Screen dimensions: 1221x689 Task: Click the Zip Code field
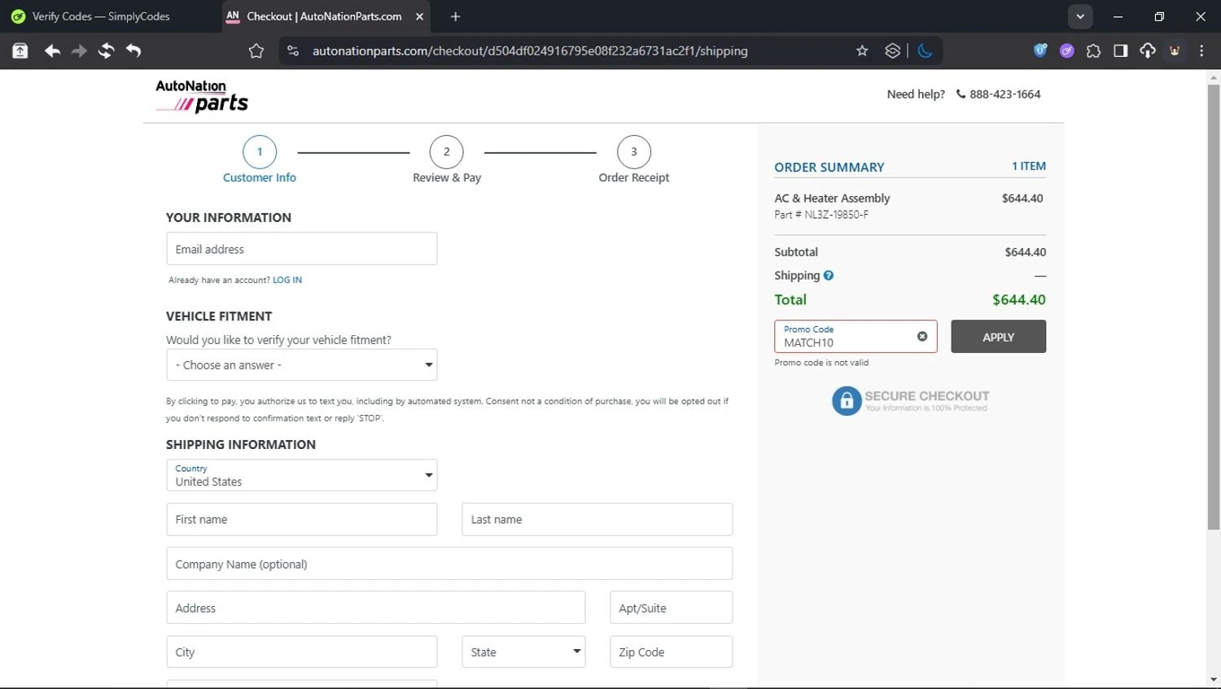coord(672,652)
